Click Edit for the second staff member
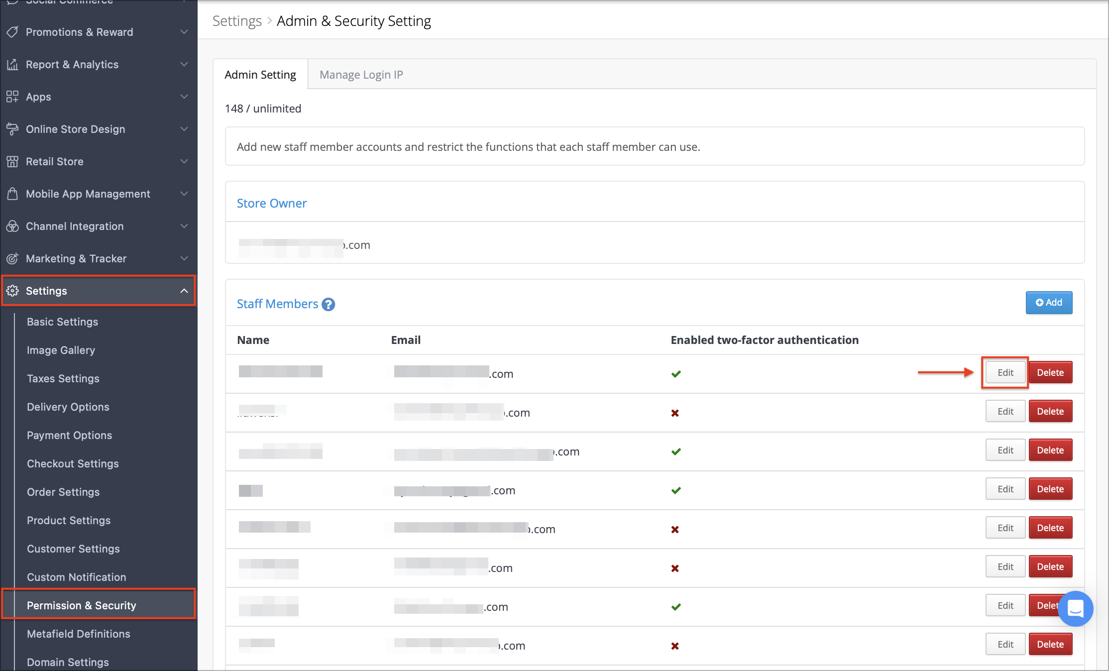1109x671 pixels. (x=1005, y=411)
